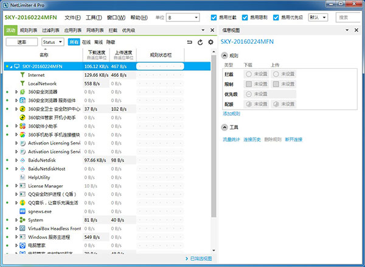Click the SKY-20160224MFN computer monitor icon
Viewport: 365px width, 267px height.
[16, 66]
